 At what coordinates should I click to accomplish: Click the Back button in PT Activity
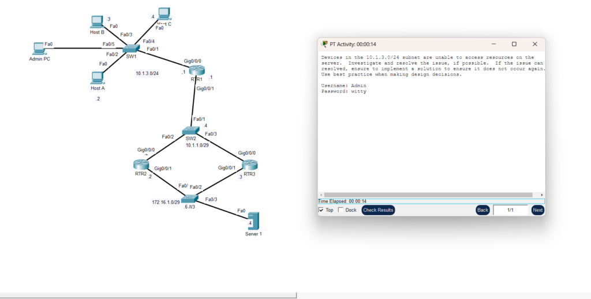pos(482,210)
